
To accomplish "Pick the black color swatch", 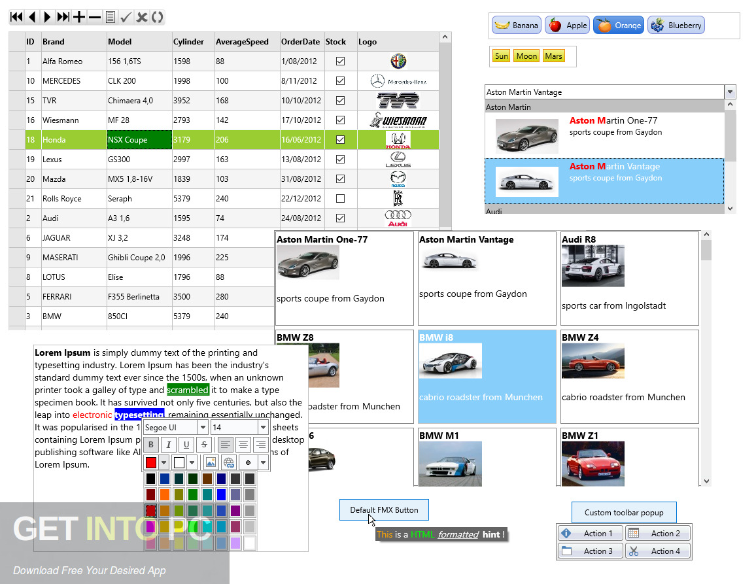I will (151, 479).
